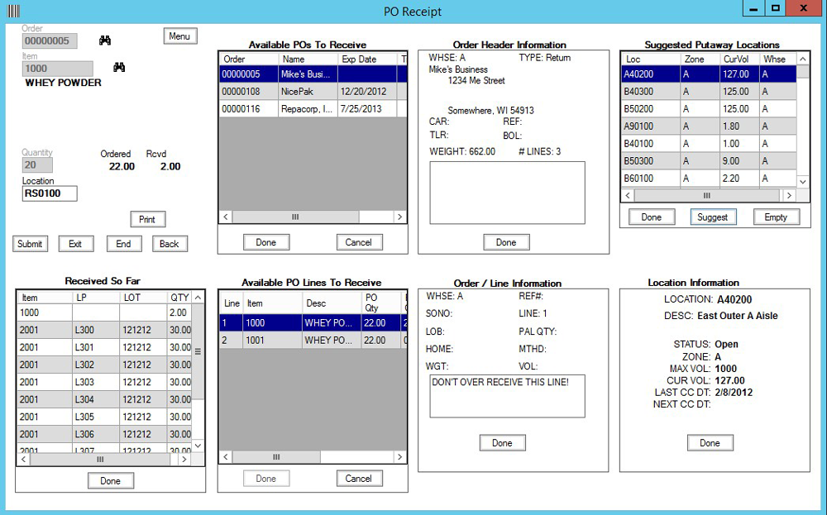The height and width of the screenshot is (515, 827).
Task: Click the CurVol column header
Action: (x=739, y=59)
